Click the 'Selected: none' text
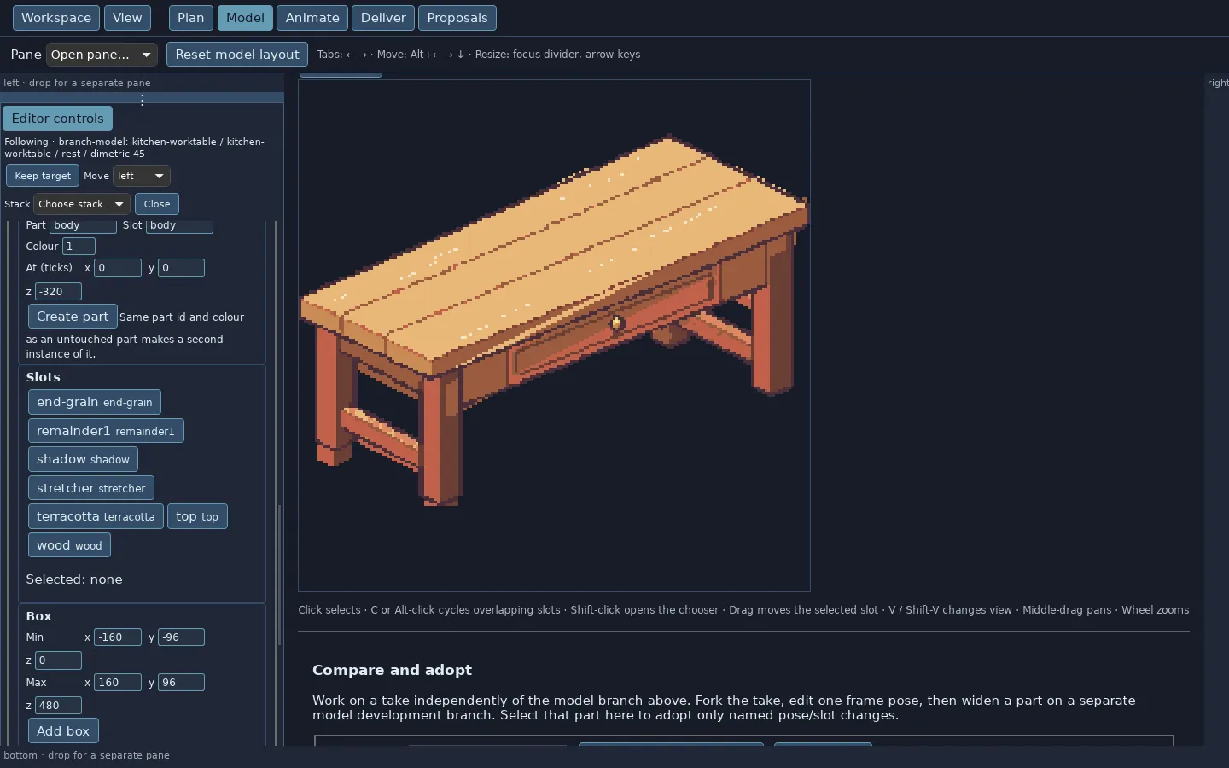The image size is (1229, 768). (x=74, y=579)
